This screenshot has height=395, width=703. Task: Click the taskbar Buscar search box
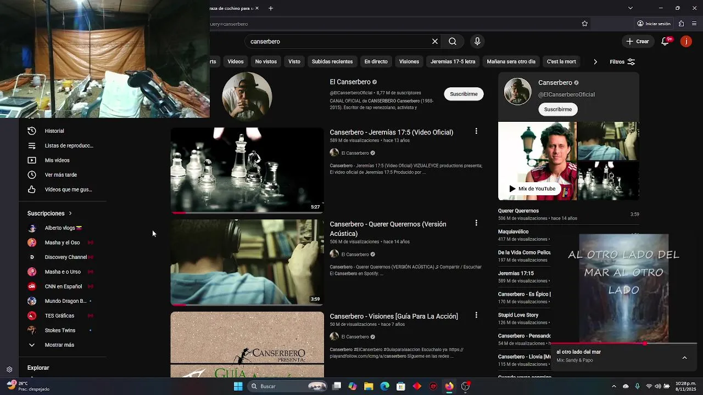coord(289,386)
